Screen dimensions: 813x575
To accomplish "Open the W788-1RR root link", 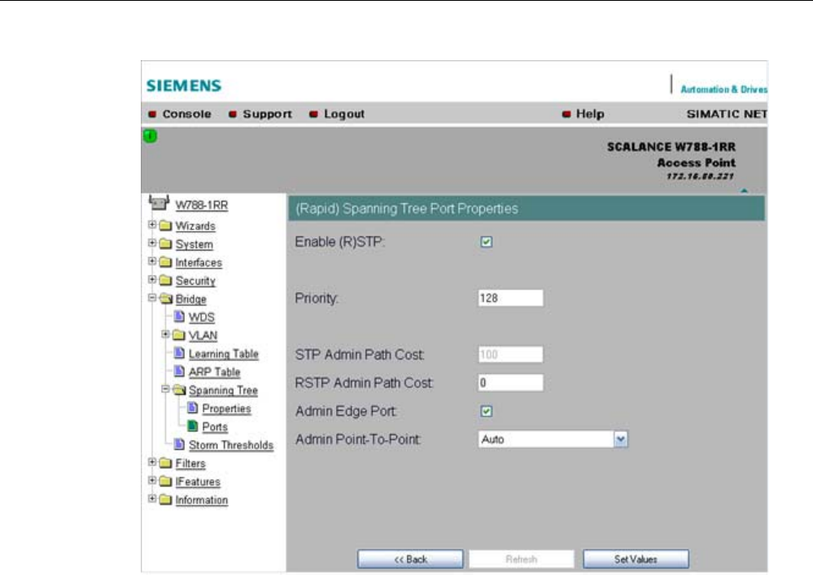I will click(201, 205).
